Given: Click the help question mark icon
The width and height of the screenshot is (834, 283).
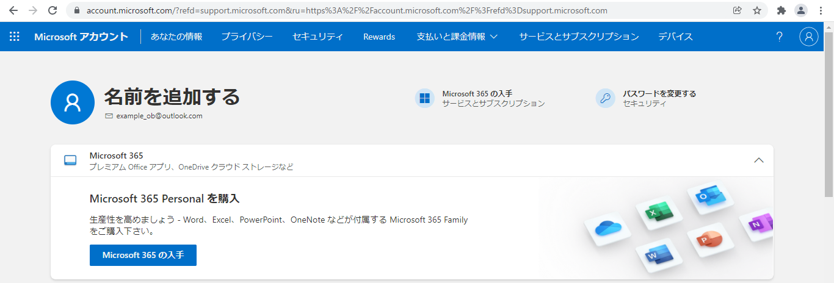Looking at the screenshot, I should point(779,37).
